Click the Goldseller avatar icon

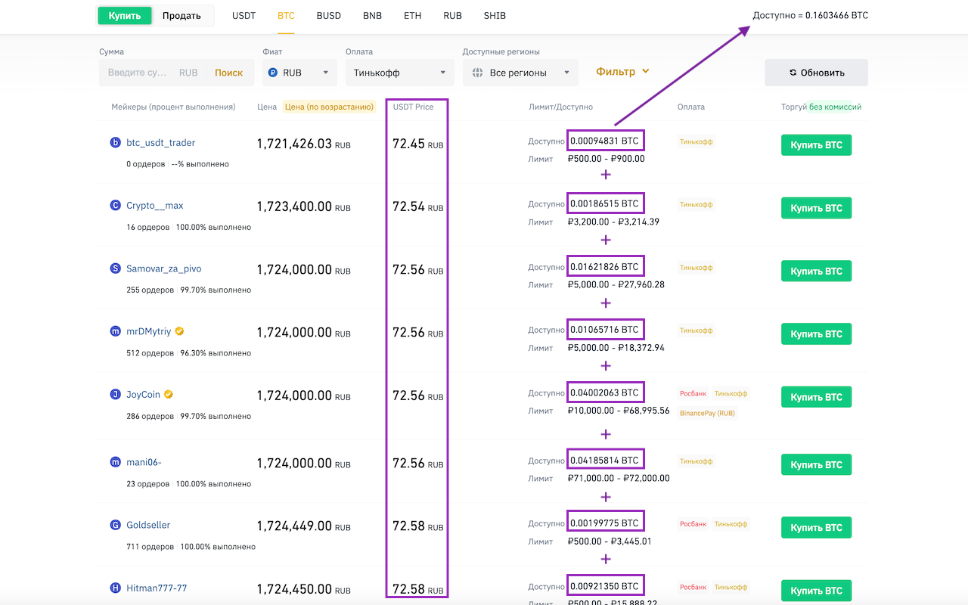pos(116,525)
